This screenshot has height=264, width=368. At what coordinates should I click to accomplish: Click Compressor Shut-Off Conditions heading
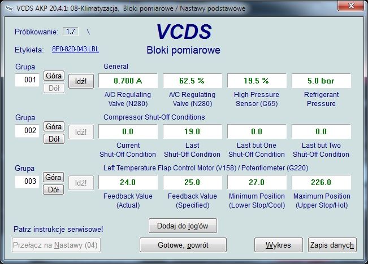[154, 117]
